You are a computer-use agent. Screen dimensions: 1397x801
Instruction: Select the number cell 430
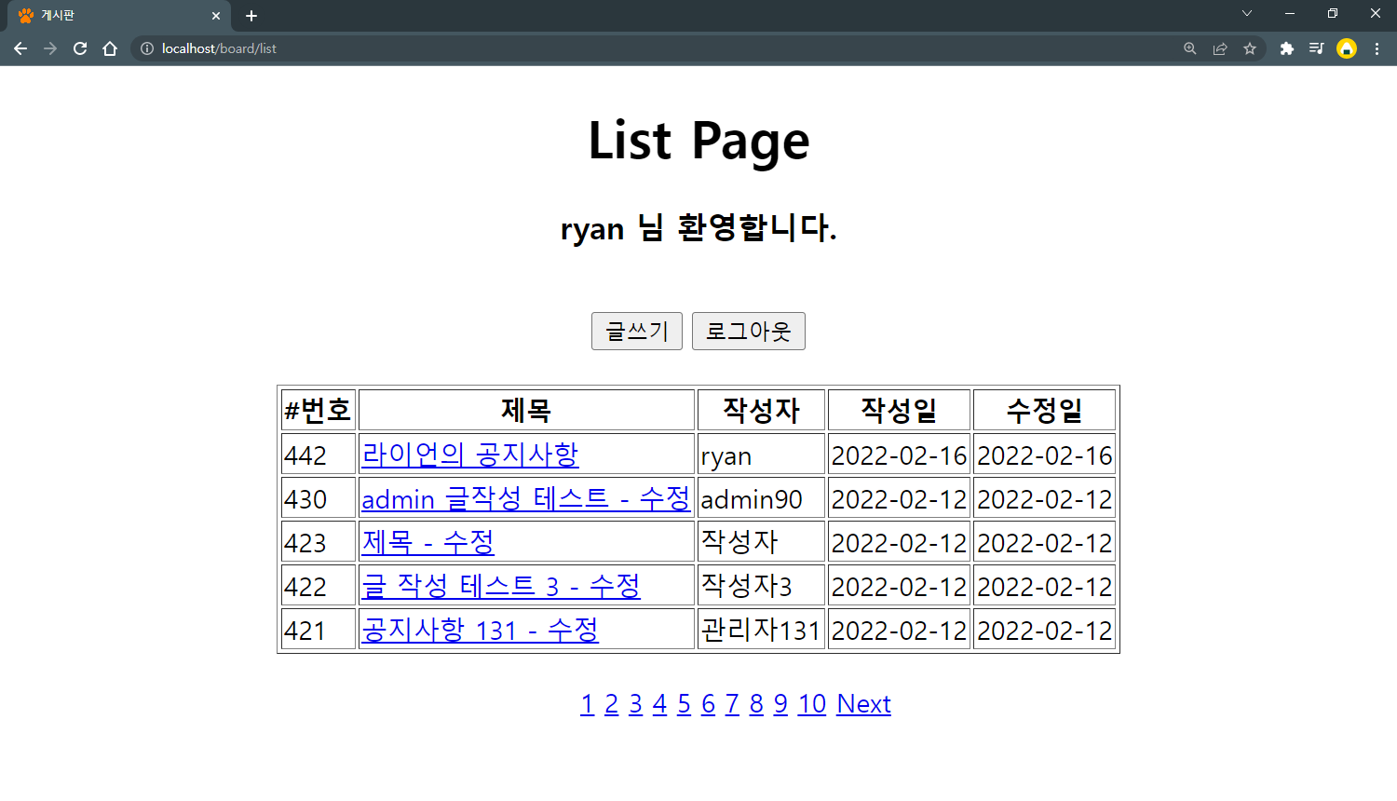coord(319,498)
